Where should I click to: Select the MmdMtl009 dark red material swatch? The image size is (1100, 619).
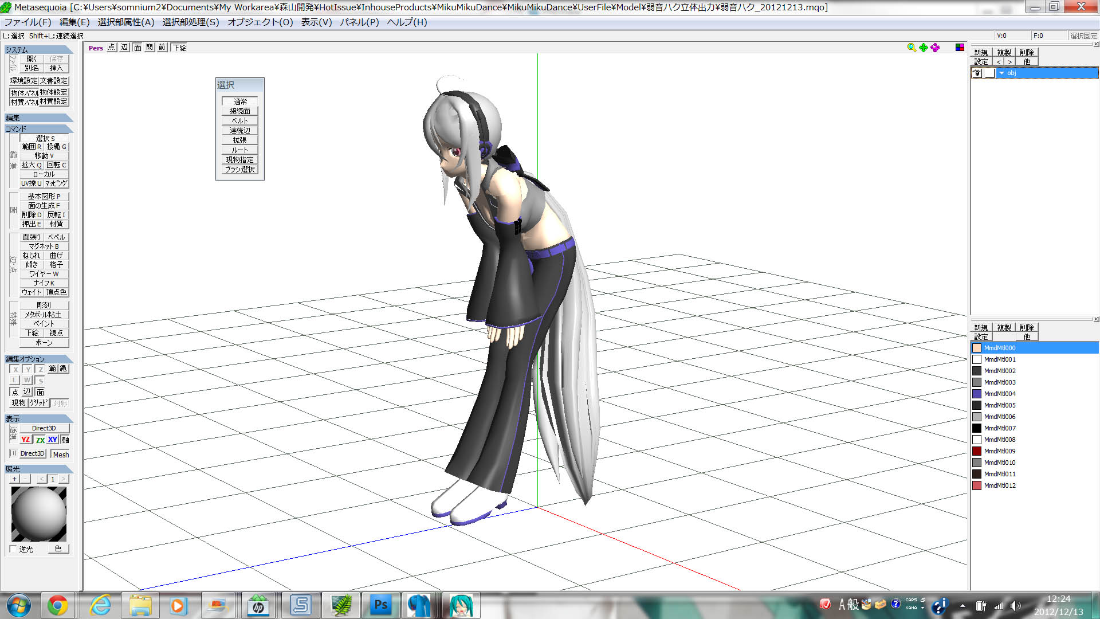click(977, 451)
